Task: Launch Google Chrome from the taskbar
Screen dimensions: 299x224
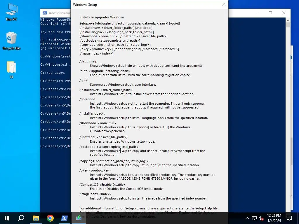Action: 50,218
